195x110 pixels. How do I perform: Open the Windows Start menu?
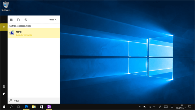(x=4, y=107)
